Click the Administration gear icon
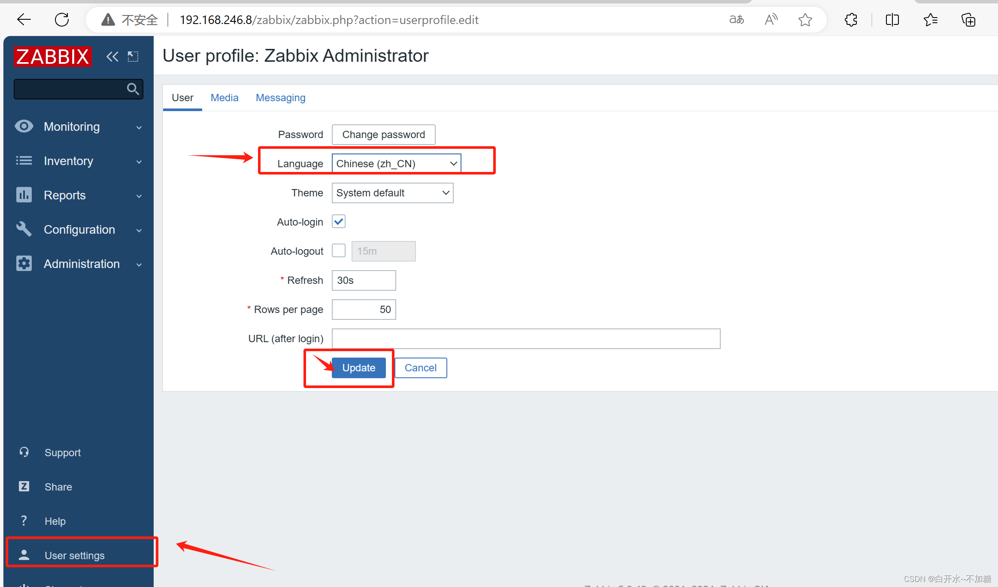The width and height of the screenshot is (998, 587). coord(24,263)
